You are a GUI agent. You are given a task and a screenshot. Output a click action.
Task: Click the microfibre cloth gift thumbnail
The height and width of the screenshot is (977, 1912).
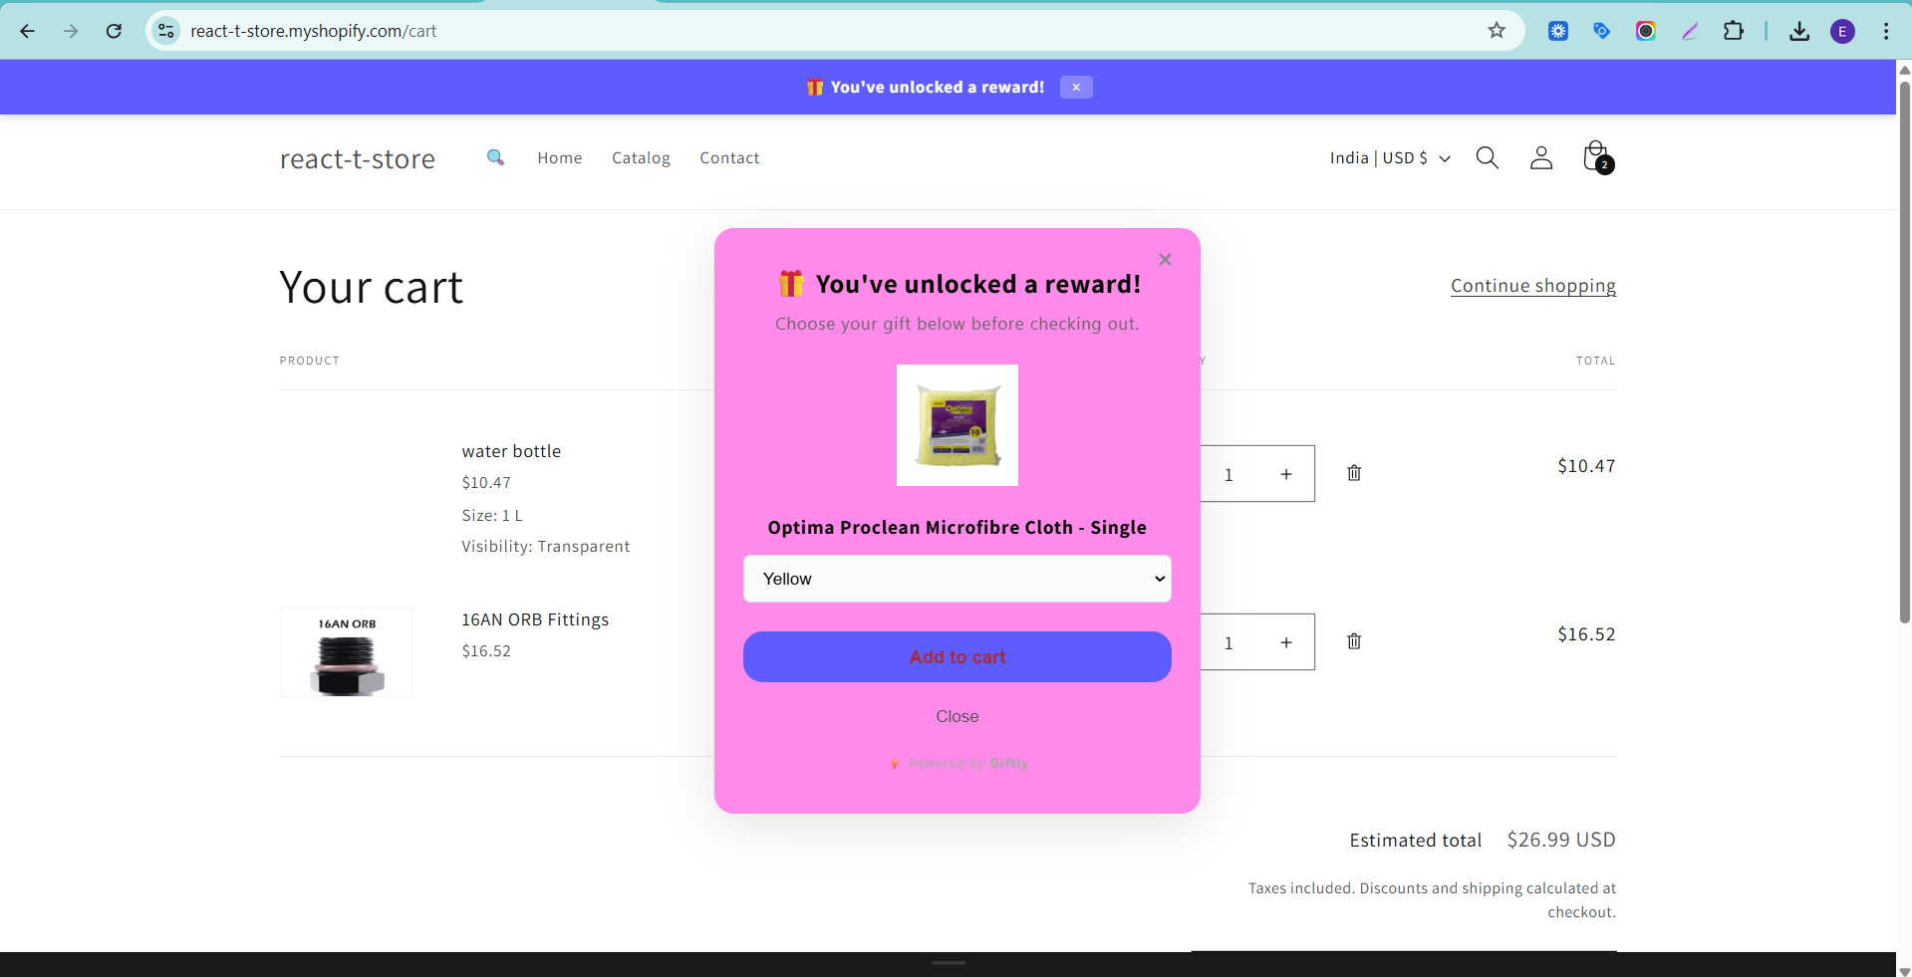click(956, 425)
